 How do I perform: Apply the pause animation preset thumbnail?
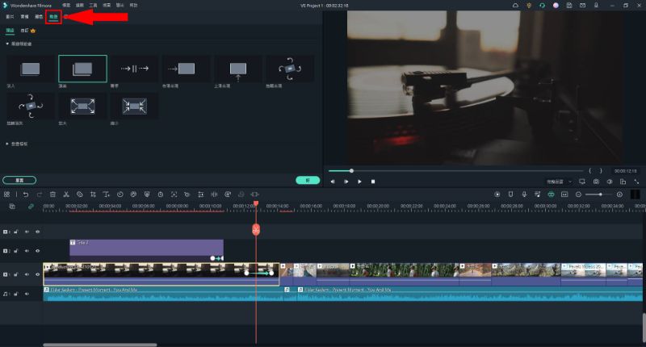click(x=134, y=69)
